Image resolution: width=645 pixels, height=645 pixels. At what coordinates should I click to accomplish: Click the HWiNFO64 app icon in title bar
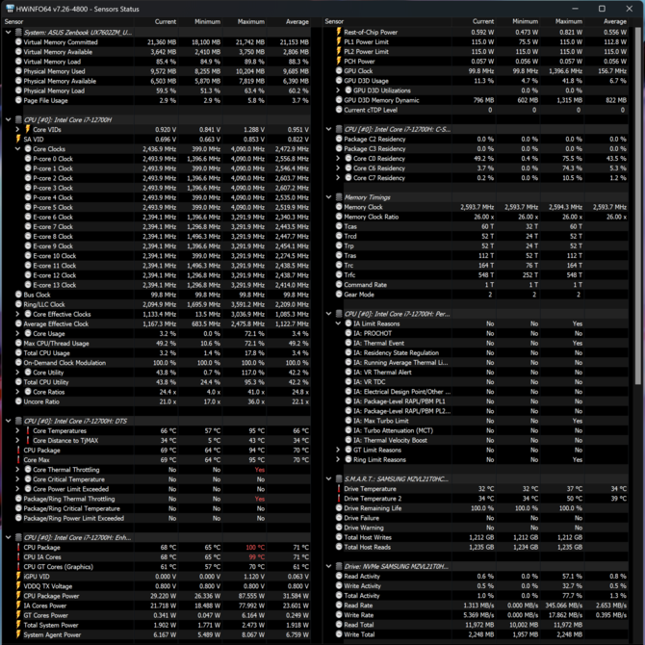pos(9,9)
